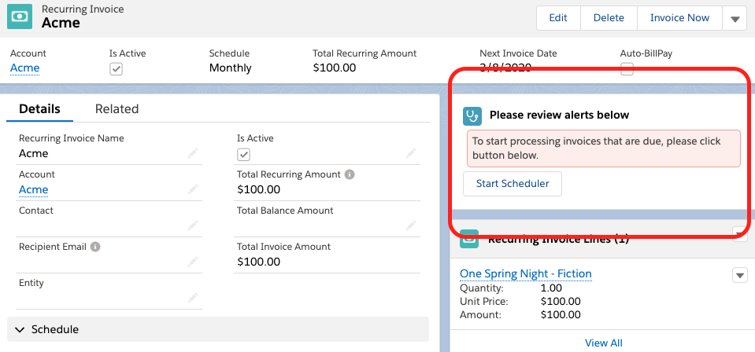Collapse the Schedule section
This screenshot has width=755, height=352.
20,329
